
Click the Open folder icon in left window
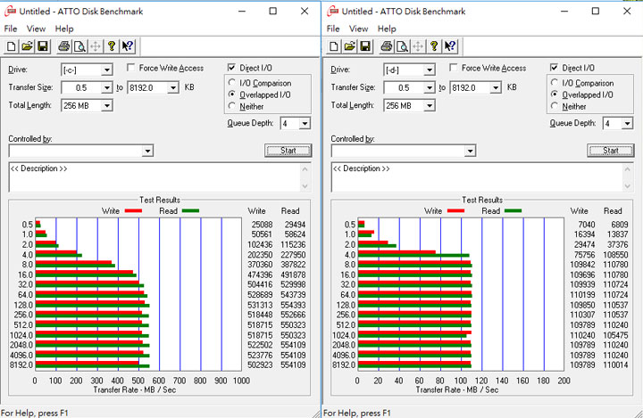27,46
